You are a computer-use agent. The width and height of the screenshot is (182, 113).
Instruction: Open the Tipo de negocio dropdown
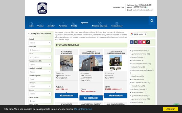pos(40,79)
